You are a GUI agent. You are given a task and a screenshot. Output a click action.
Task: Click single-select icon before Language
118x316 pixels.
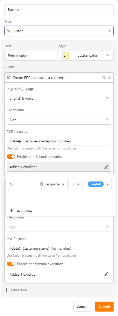(x=42, y=184)
